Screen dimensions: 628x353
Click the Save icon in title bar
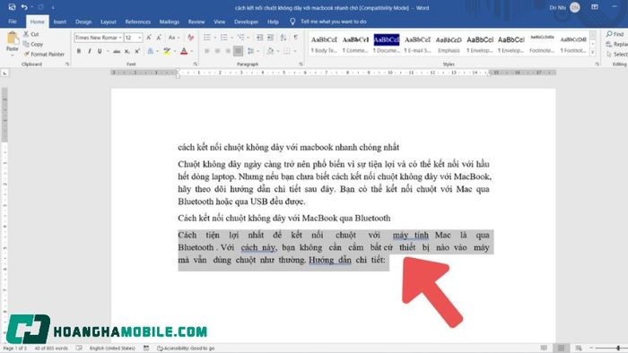tap(12, 7)
